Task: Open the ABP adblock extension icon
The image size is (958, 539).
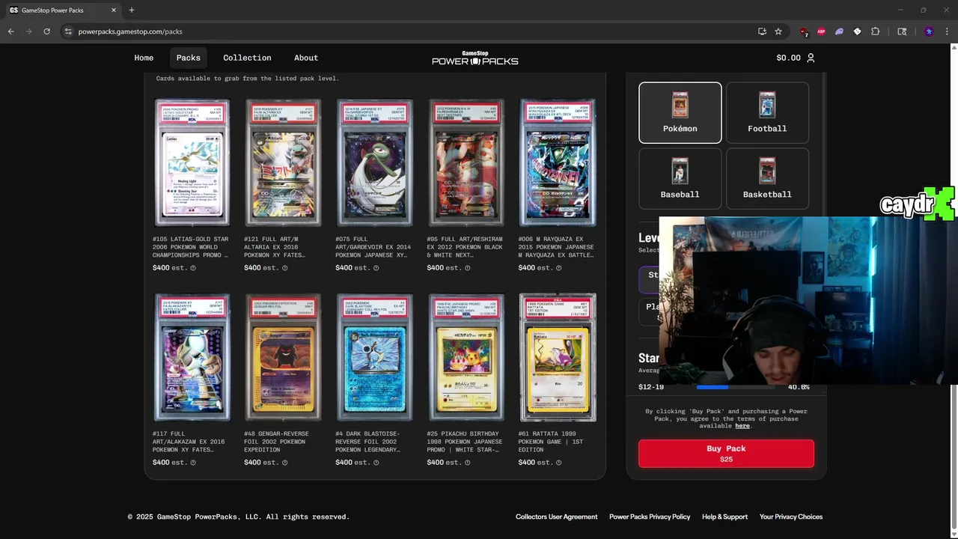Action: click(821, 31)
